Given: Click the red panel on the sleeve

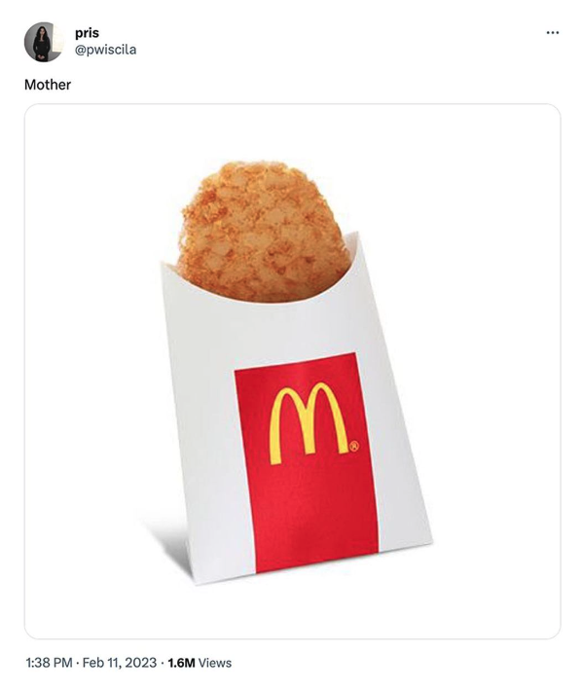Looking at the screenshot, I should (x=307, y=462).
